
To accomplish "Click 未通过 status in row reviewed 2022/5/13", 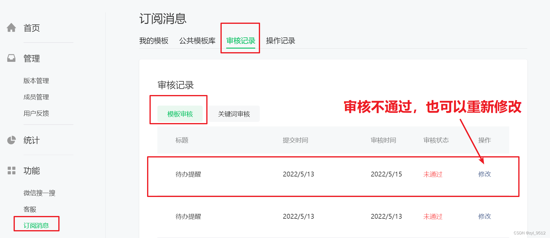I will (433, 217).
